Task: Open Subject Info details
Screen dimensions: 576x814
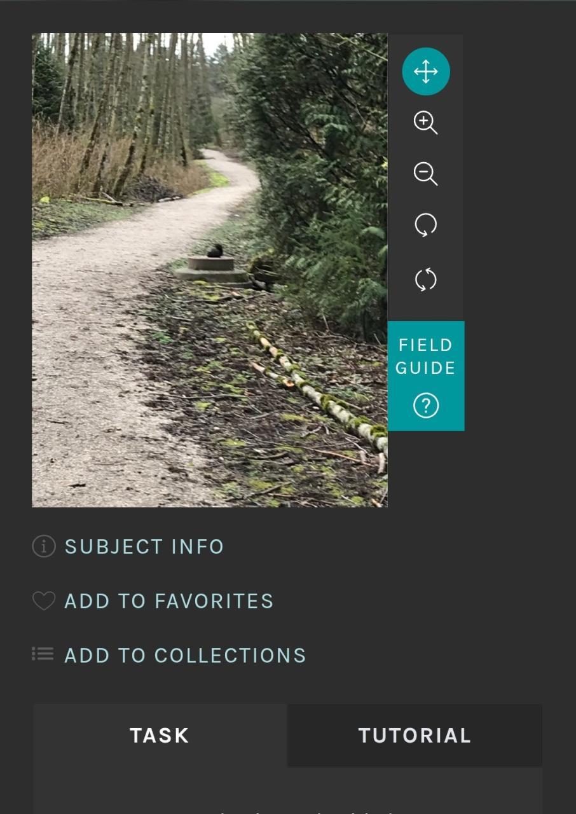Action: 144,547
